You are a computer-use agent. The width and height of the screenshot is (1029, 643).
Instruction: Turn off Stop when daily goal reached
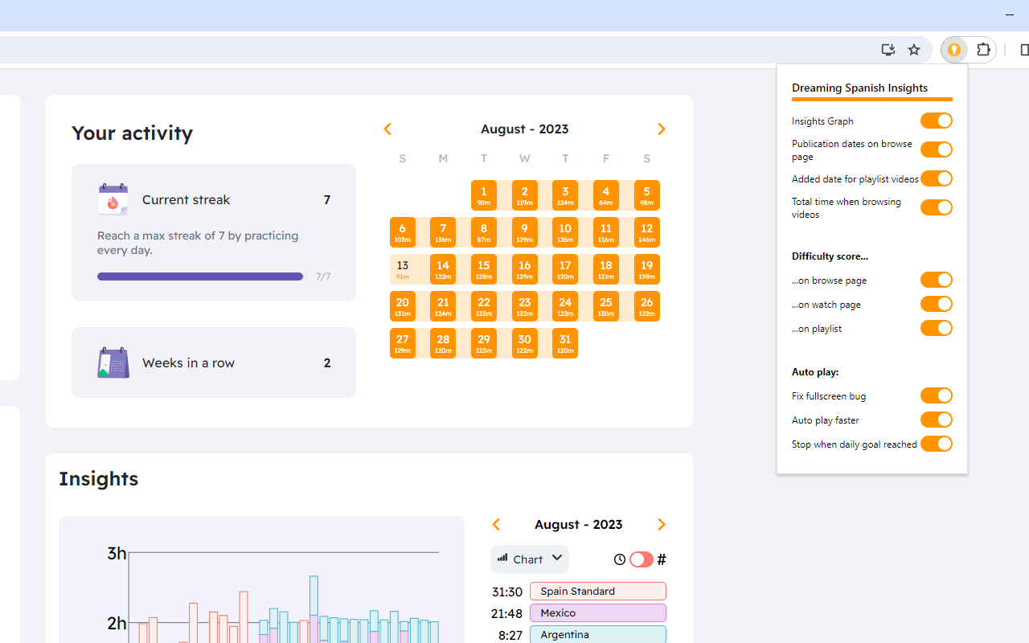[936, 444]
